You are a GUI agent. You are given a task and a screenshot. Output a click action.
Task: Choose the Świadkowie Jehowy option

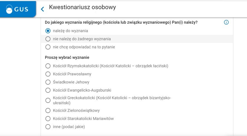[48, 82]
